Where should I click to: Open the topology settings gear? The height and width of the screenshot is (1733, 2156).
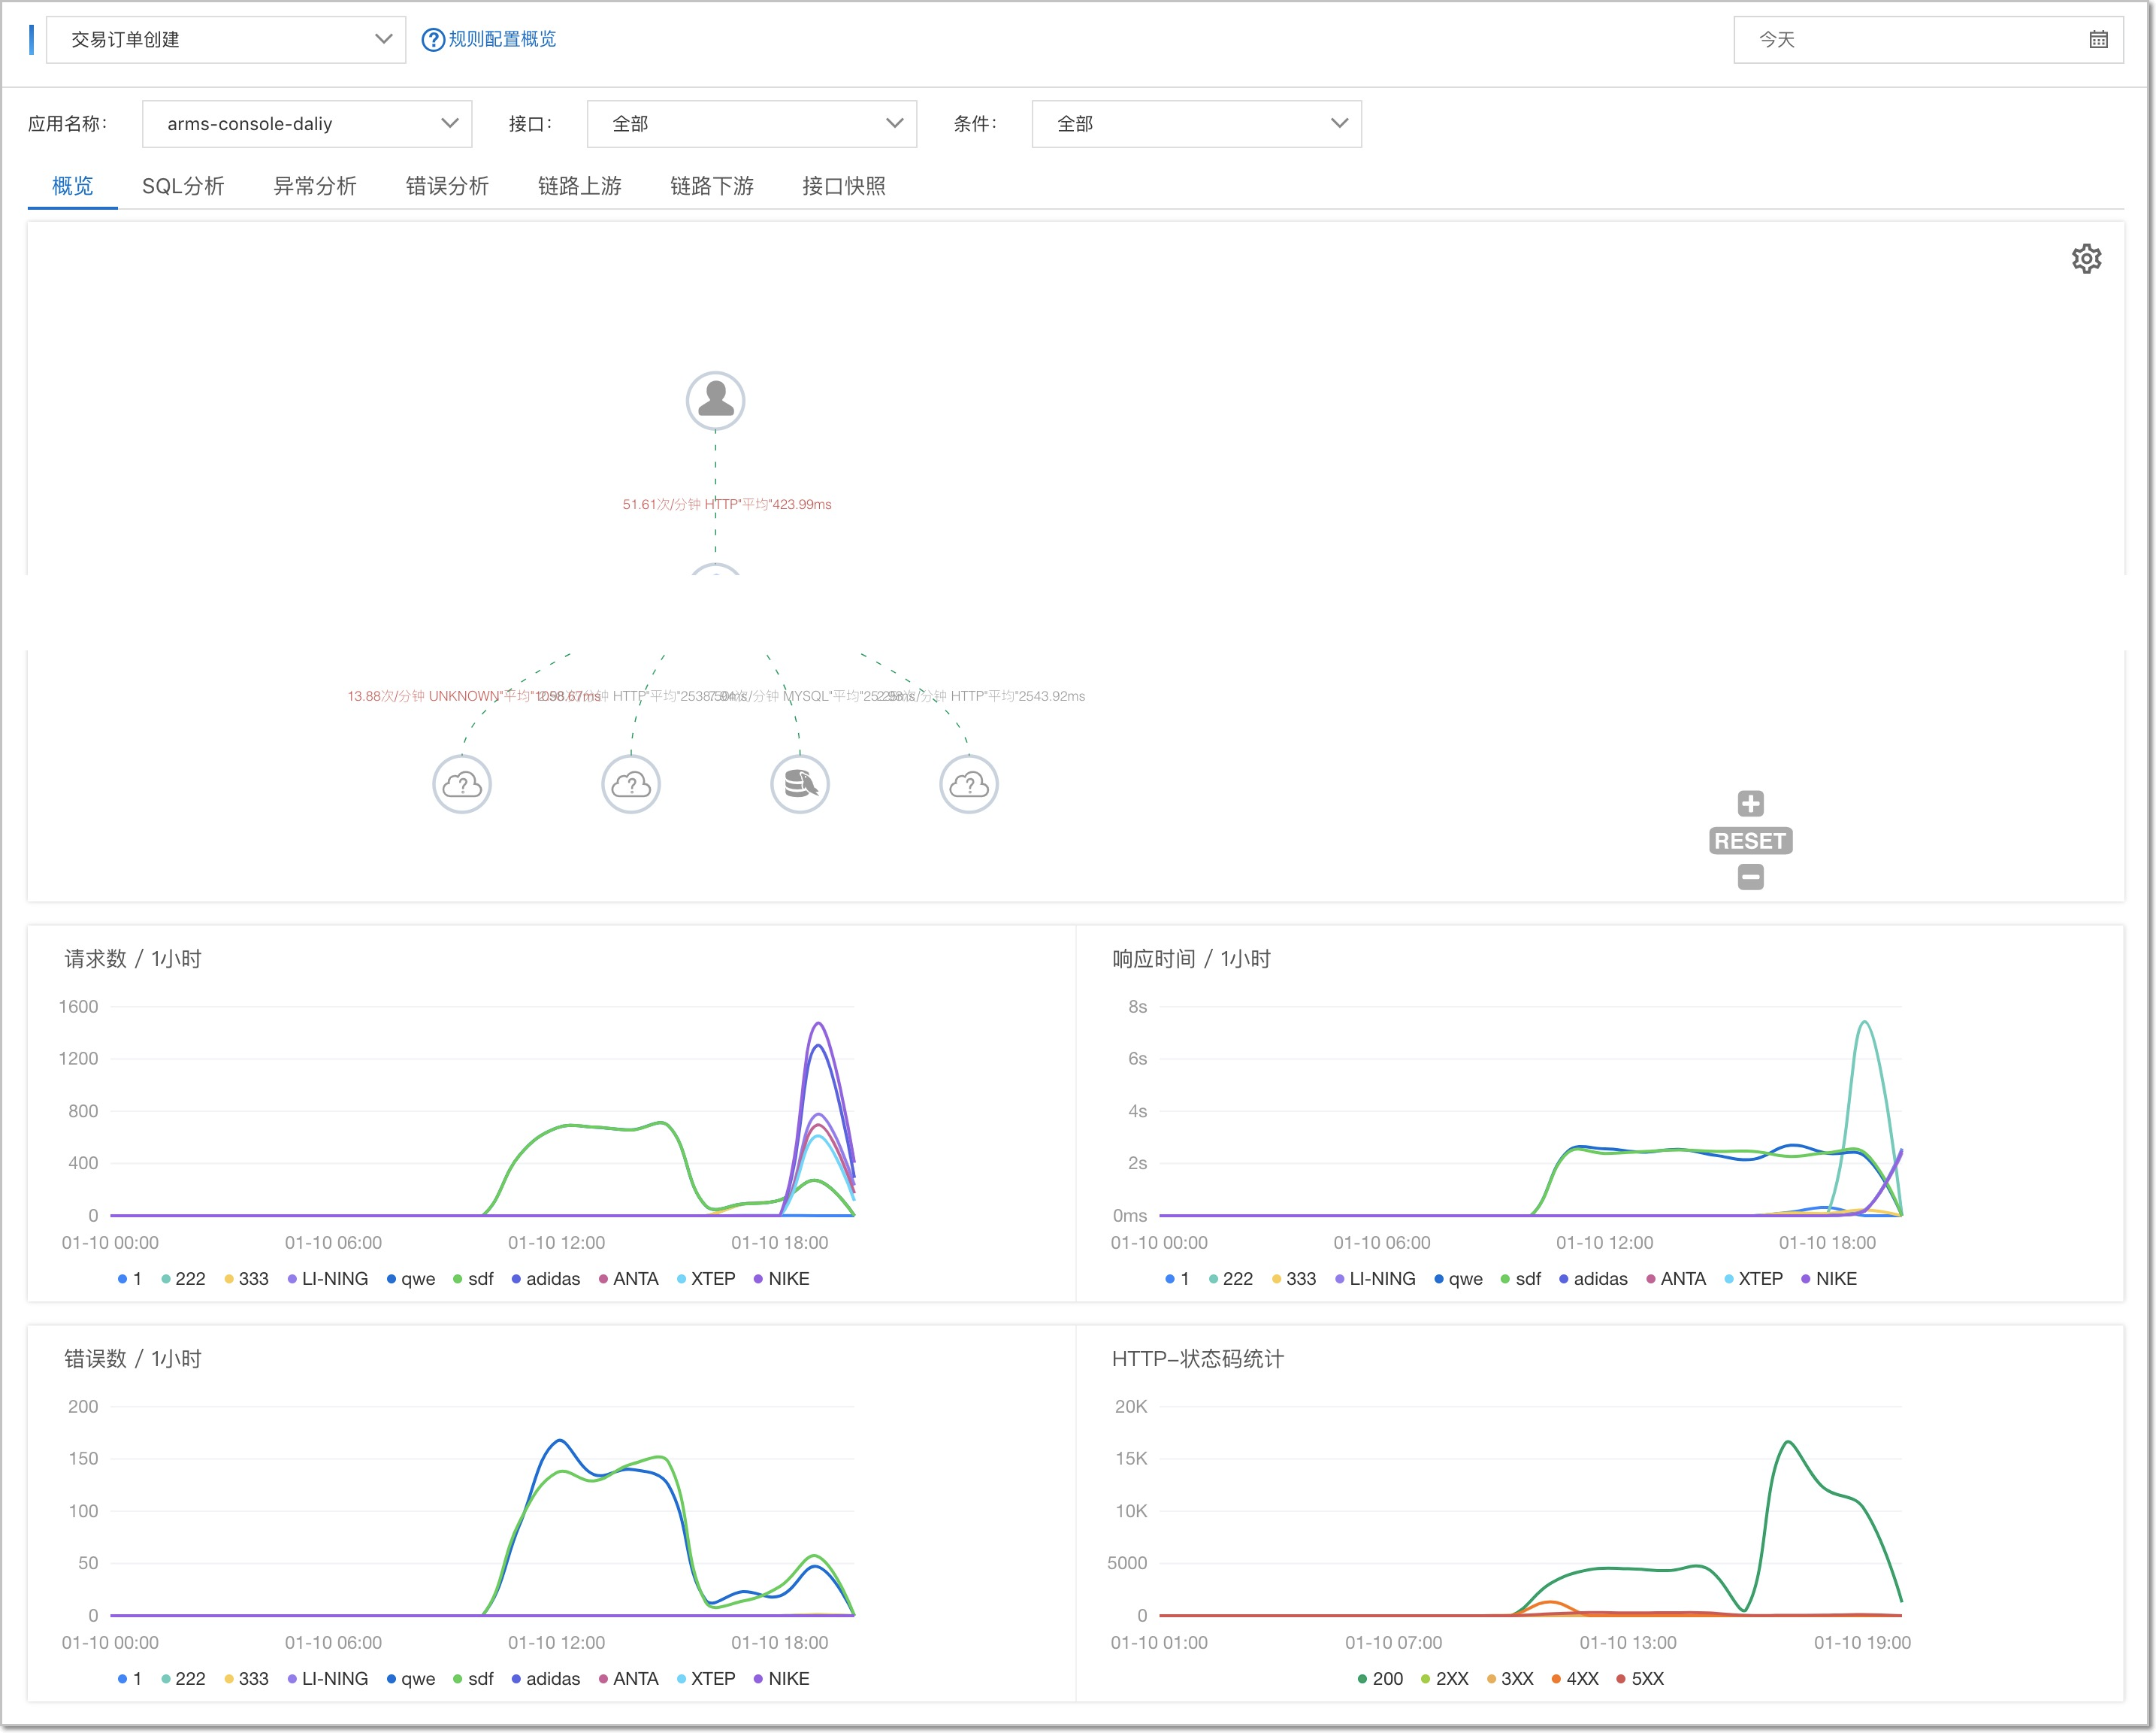coord(2086,259)
